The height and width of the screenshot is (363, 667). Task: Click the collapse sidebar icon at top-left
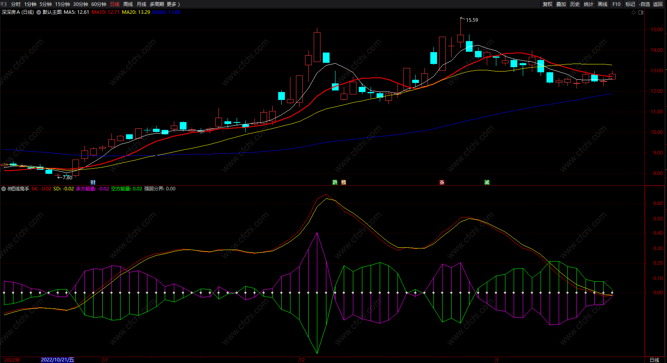pyautogui.click(x=4, y=4)
